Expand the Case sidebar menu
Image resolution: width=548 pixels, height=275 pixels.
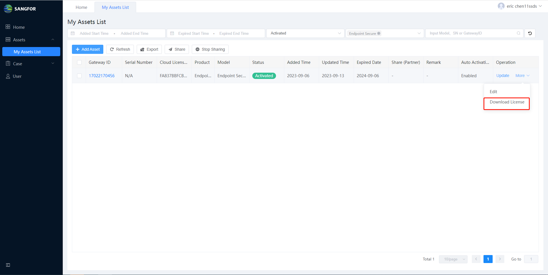30,64
